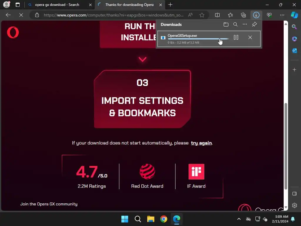Activate Read aloud icon

pyautogui.click(x=190, y=15)
